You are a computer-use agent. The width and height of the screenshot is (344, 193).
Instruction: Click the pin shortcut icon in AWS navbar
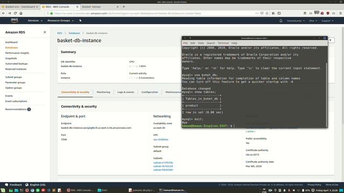[80, 20]
